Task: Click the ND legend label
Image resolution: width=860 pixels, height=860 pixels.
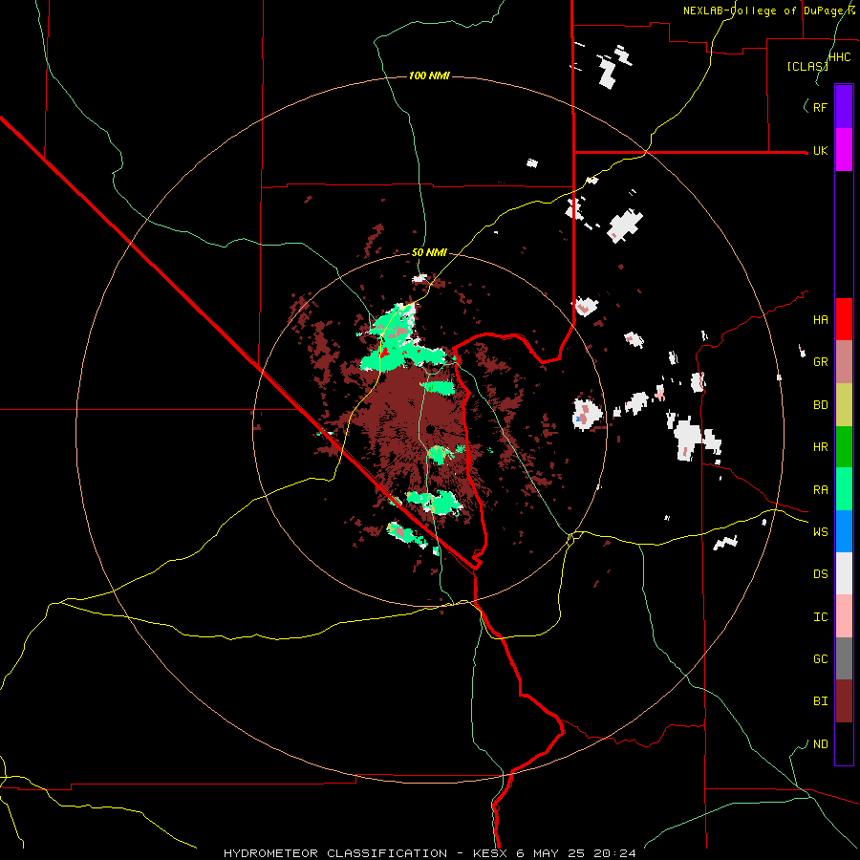Action: (x=821, y=744)
